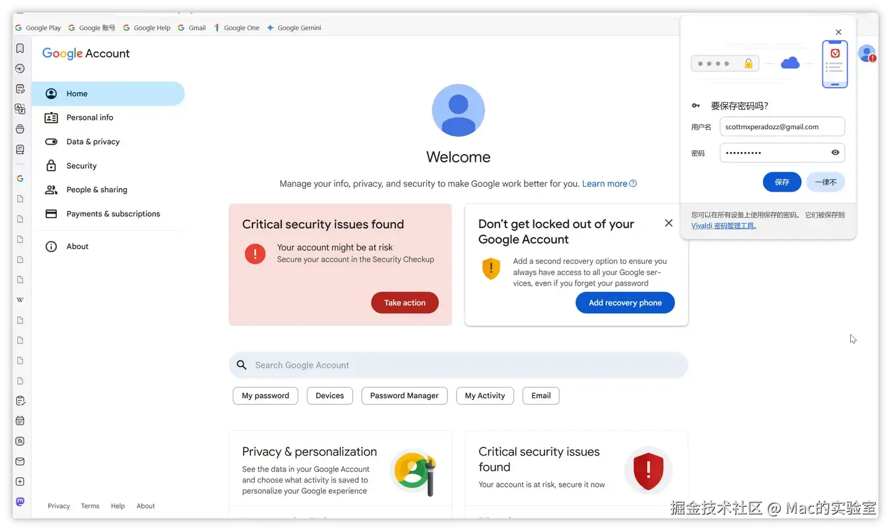The width and height of the screenshot is (891, 531).
Task: Add a new web panel with plus icon
Action: (20, 482)
